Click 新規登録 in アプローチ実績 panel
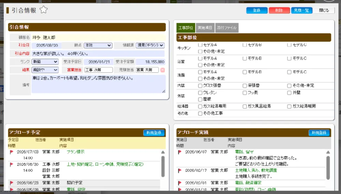The height and width of the screenshot is (194, 341). [319, 133]
